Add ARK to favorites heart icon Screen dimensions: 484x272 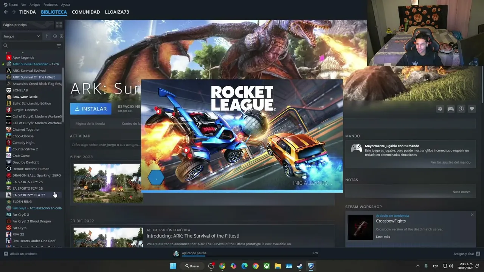point(472,109)
